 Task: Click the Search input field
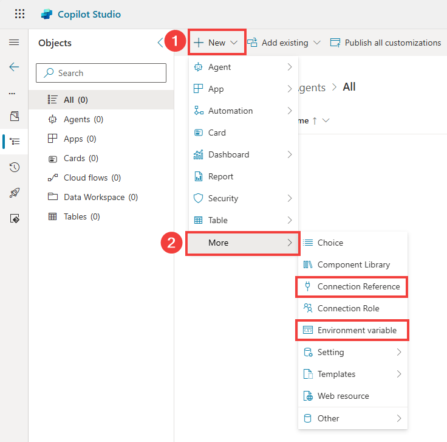coord(101,73)
